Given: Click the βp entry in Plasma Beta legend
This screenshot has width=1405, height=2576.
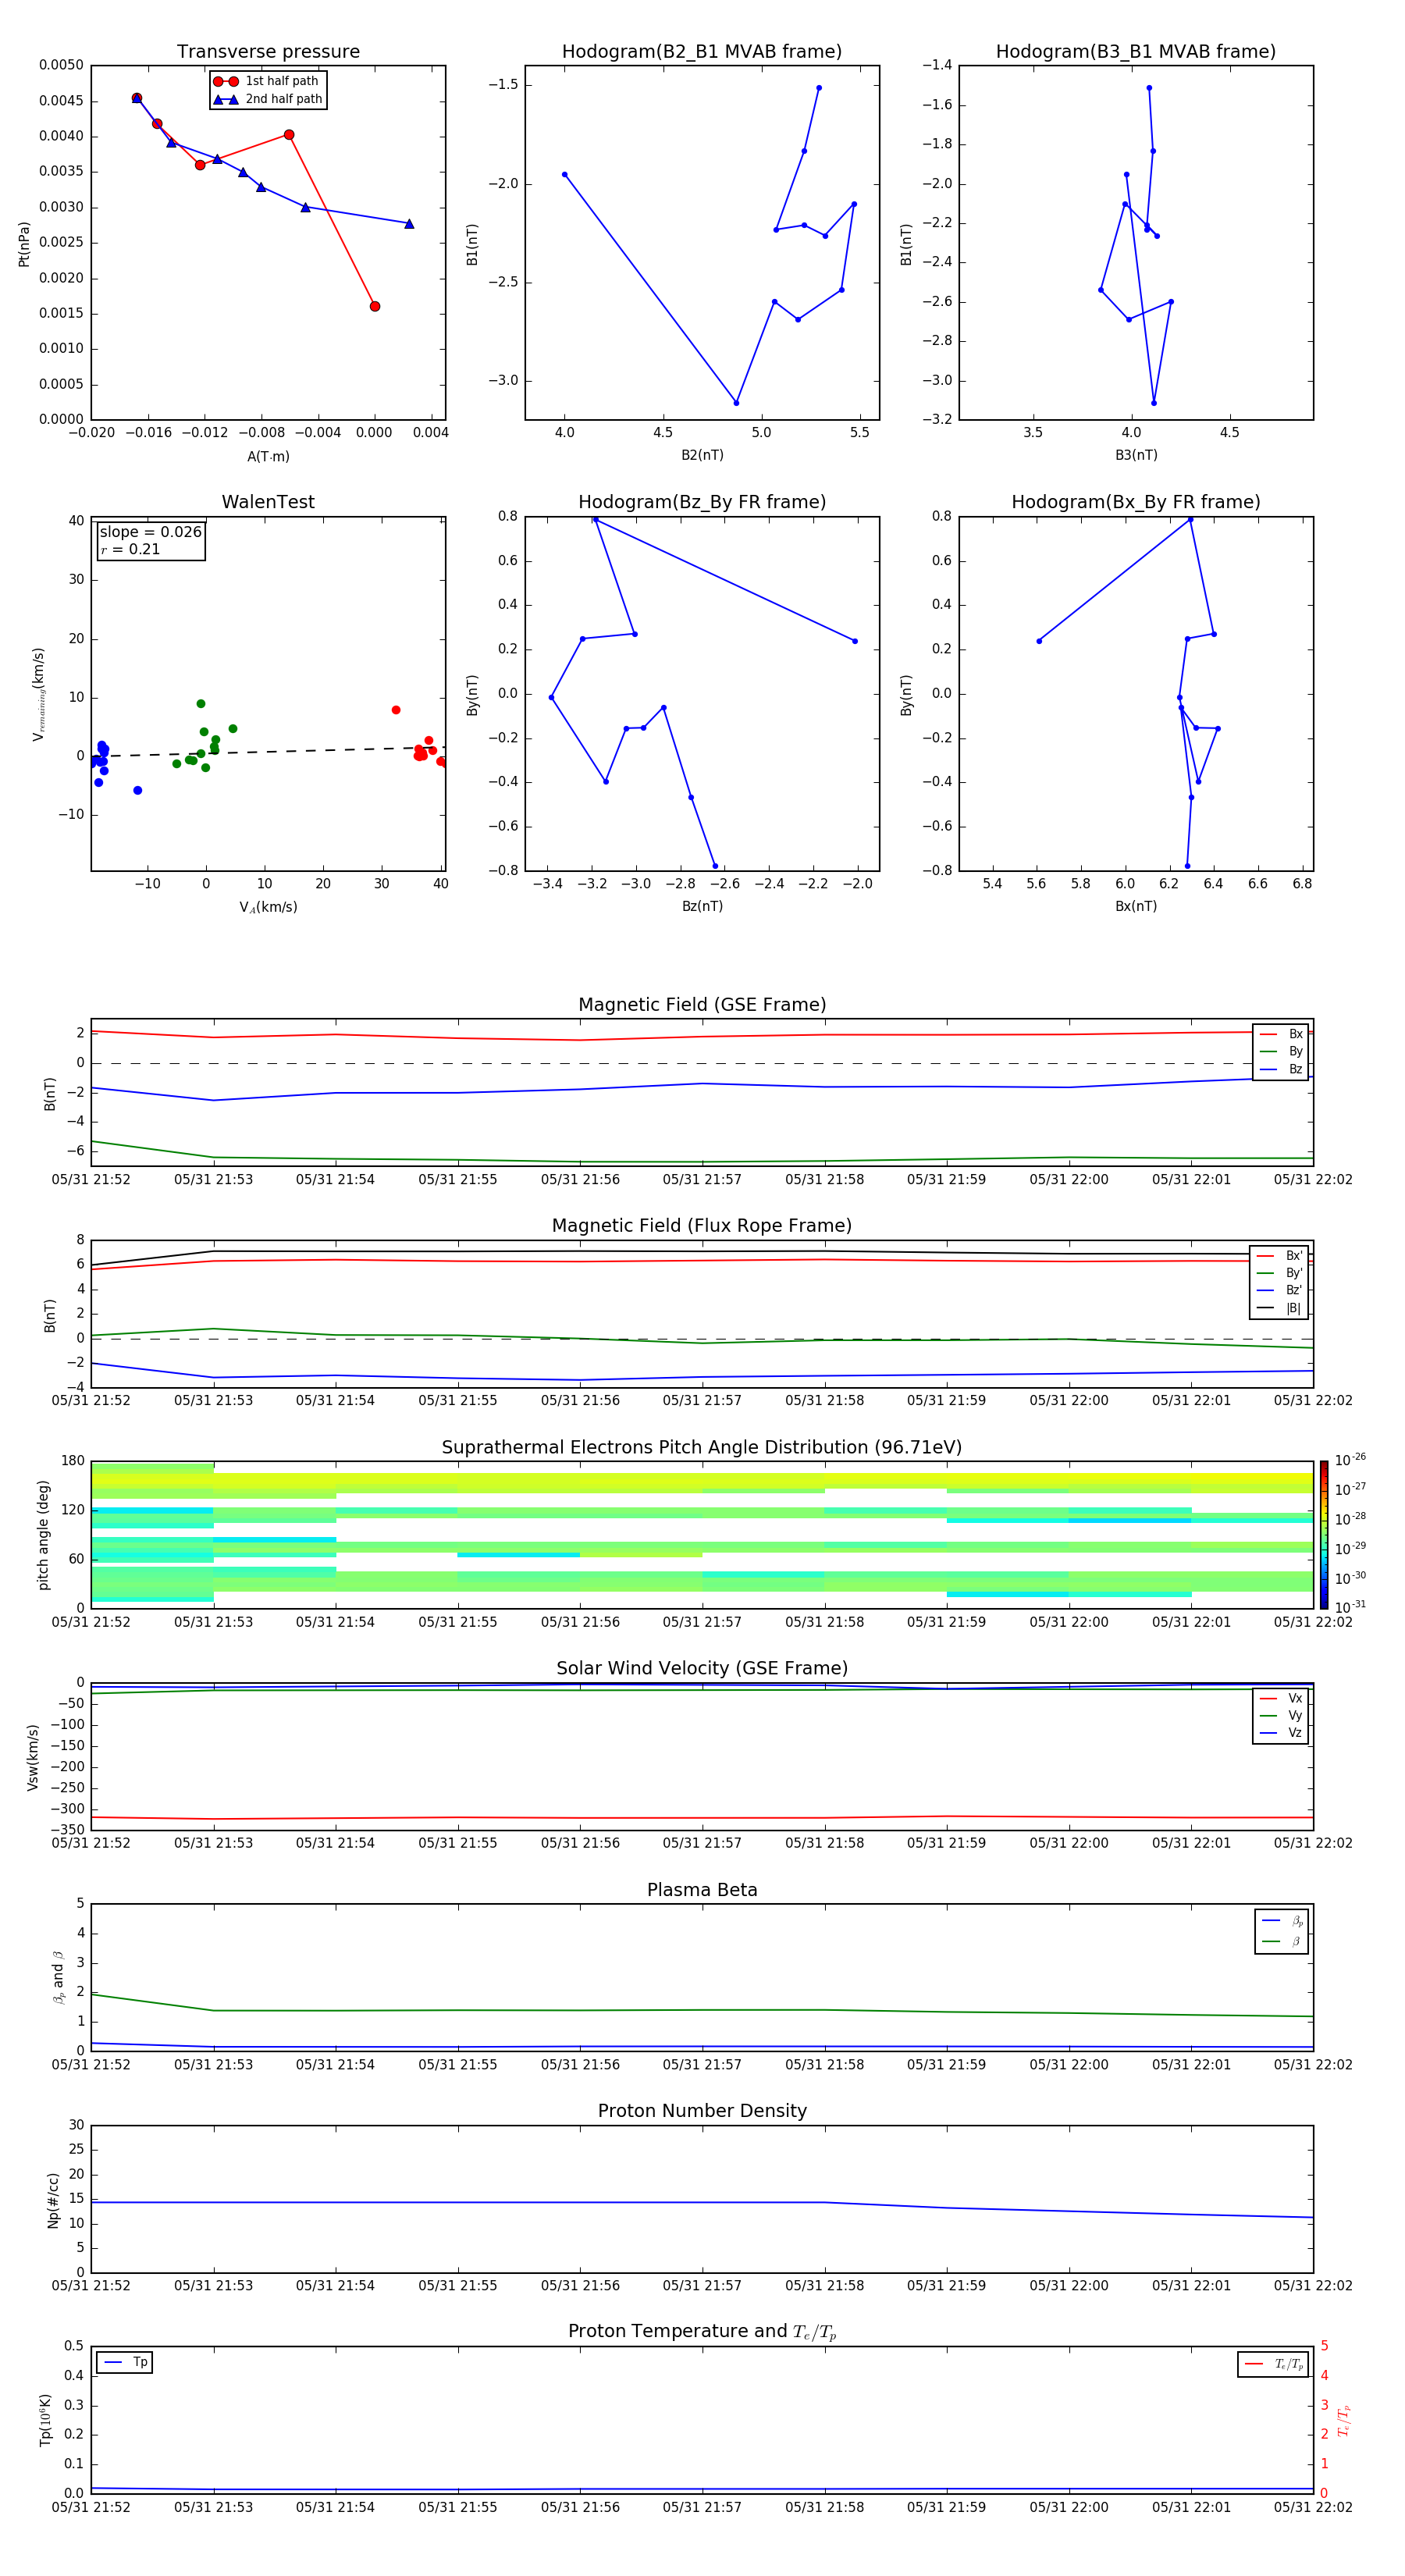Looking at the screenshot, I should pos(1282,1921).
